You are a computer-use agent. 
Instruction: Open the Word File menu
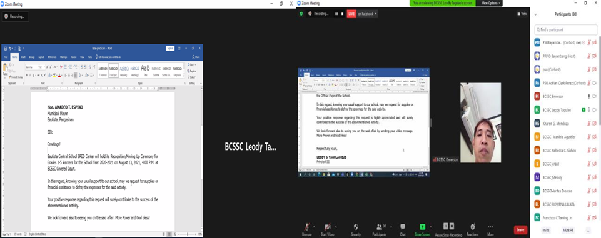(x=6, y=57)
